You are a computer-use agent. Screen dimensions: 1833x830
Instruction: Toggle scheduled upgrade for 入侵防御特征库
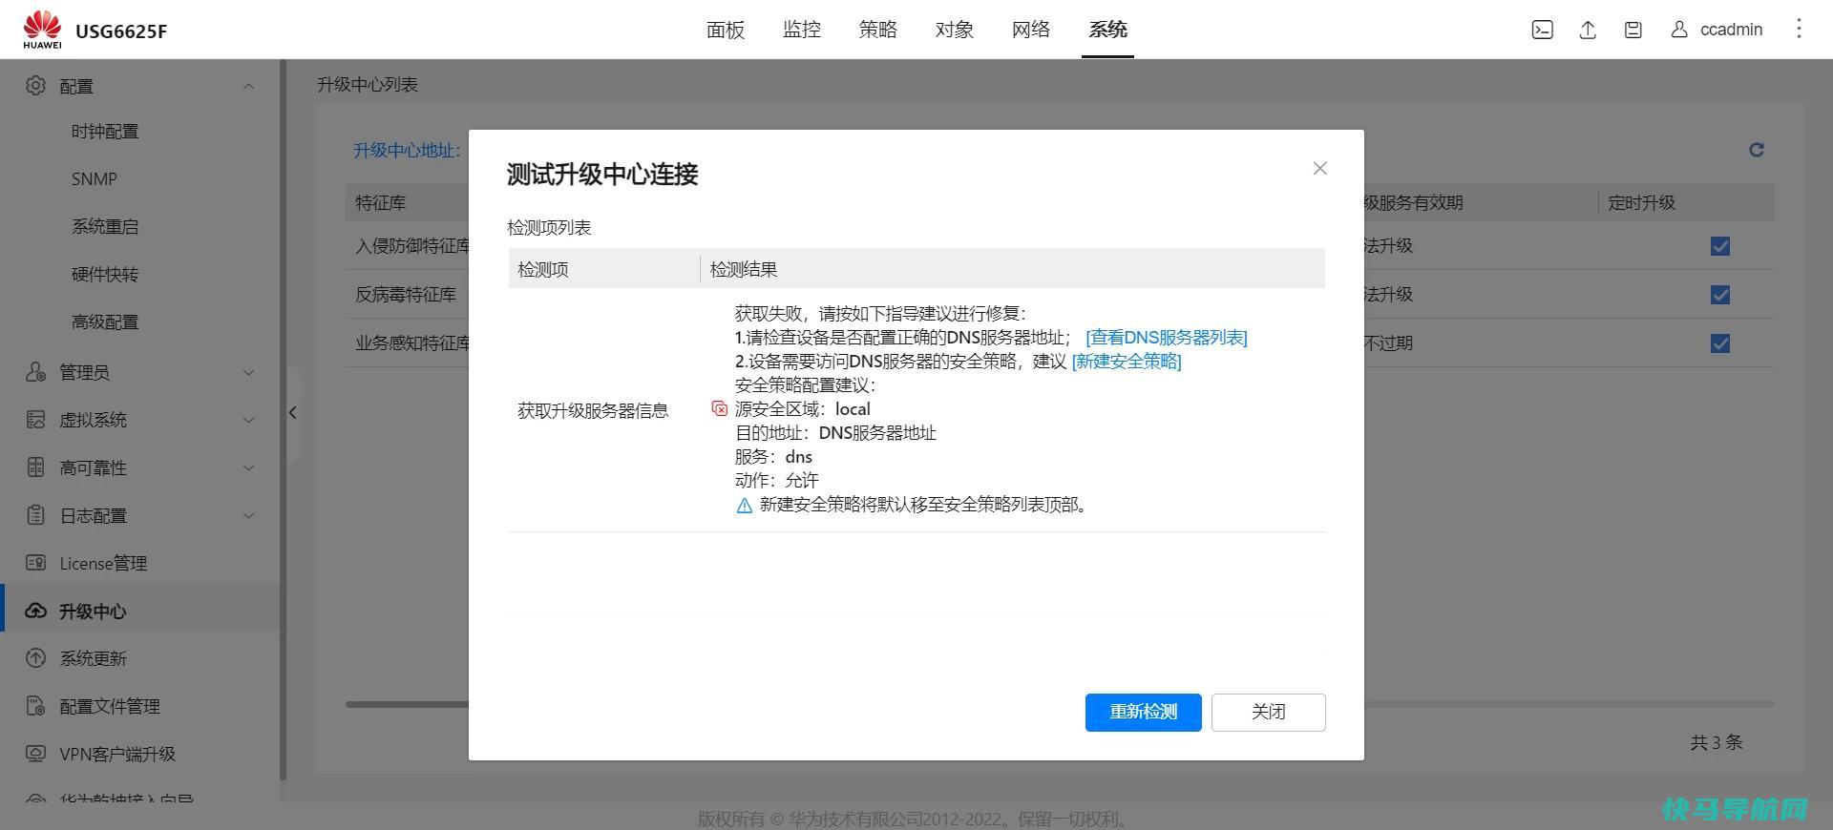[x=1720, y=246]
